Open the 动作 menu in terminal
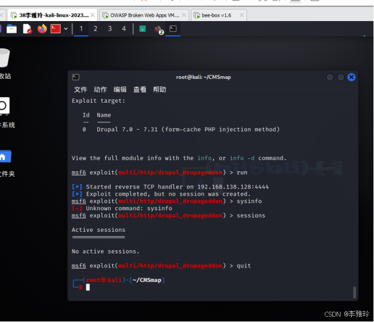This screenshot has width=374, height=322. pos(100,90)
